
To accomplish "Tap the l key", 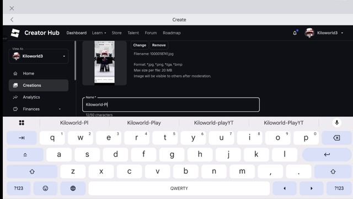I will [x=285, y=155].
